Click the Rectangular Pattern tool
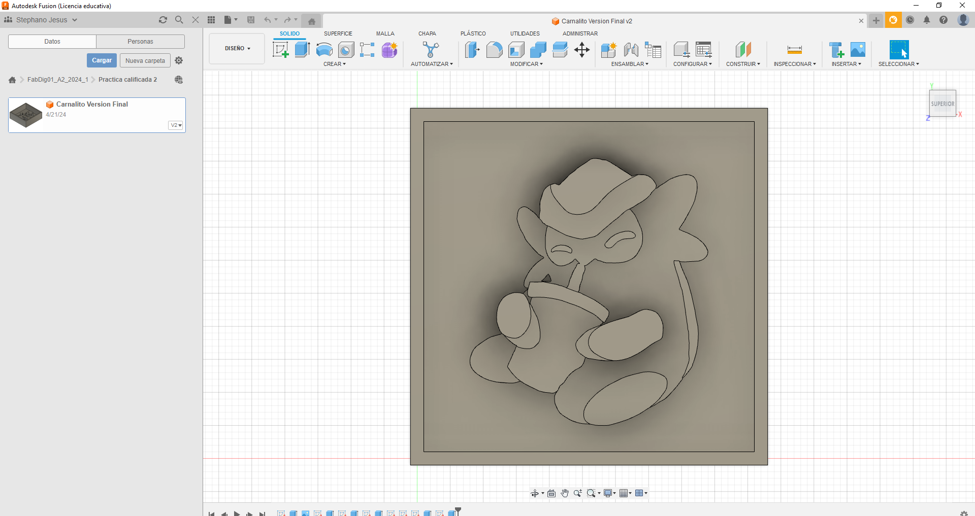The width and height of the screenshot is (975, 516). click(x=367, y=50)
